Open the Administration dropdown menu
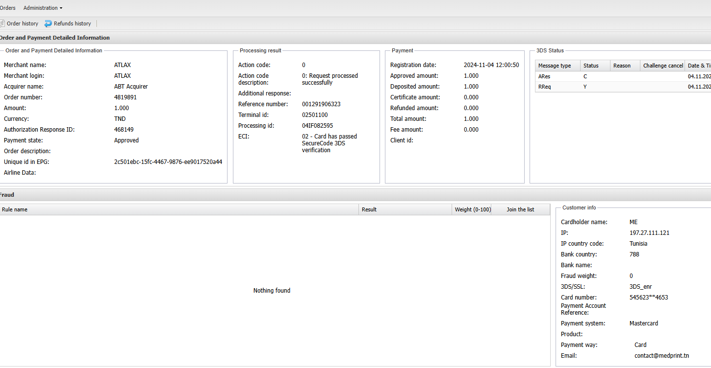 point(43,8)
